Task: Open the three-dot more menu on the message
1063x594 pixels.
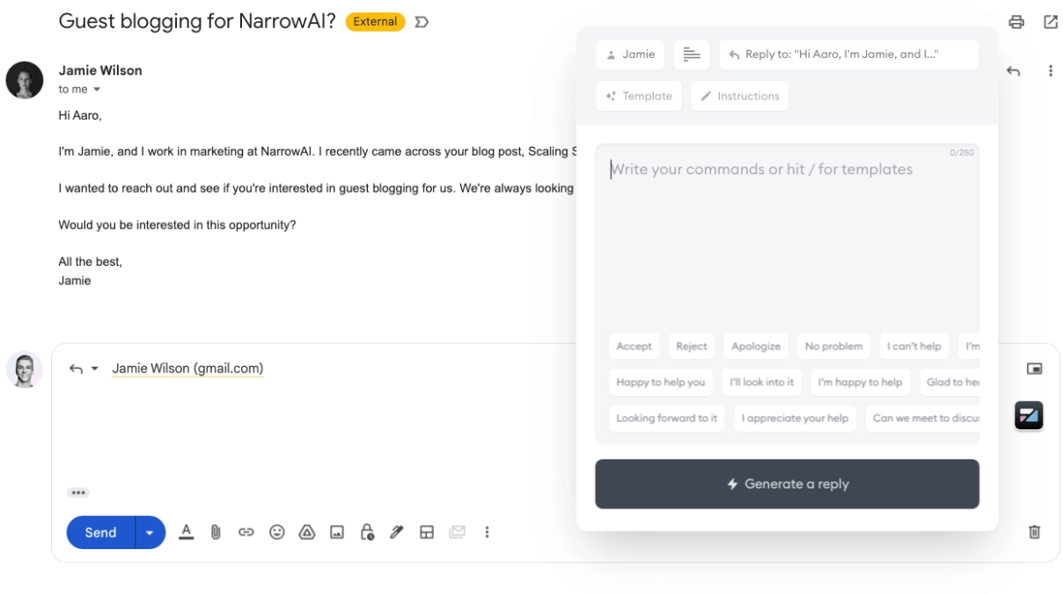Action: [1051, 71]
